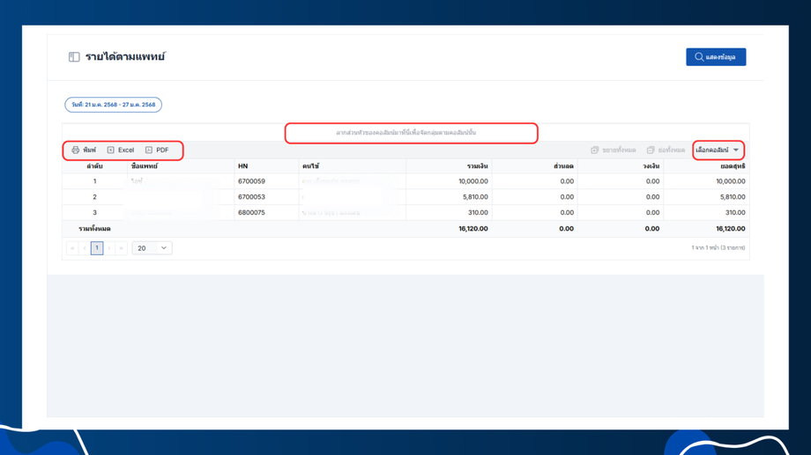Click the expand-all icon in the toolbar
This screenshot has width=811, height=455.
click(595, 150)
